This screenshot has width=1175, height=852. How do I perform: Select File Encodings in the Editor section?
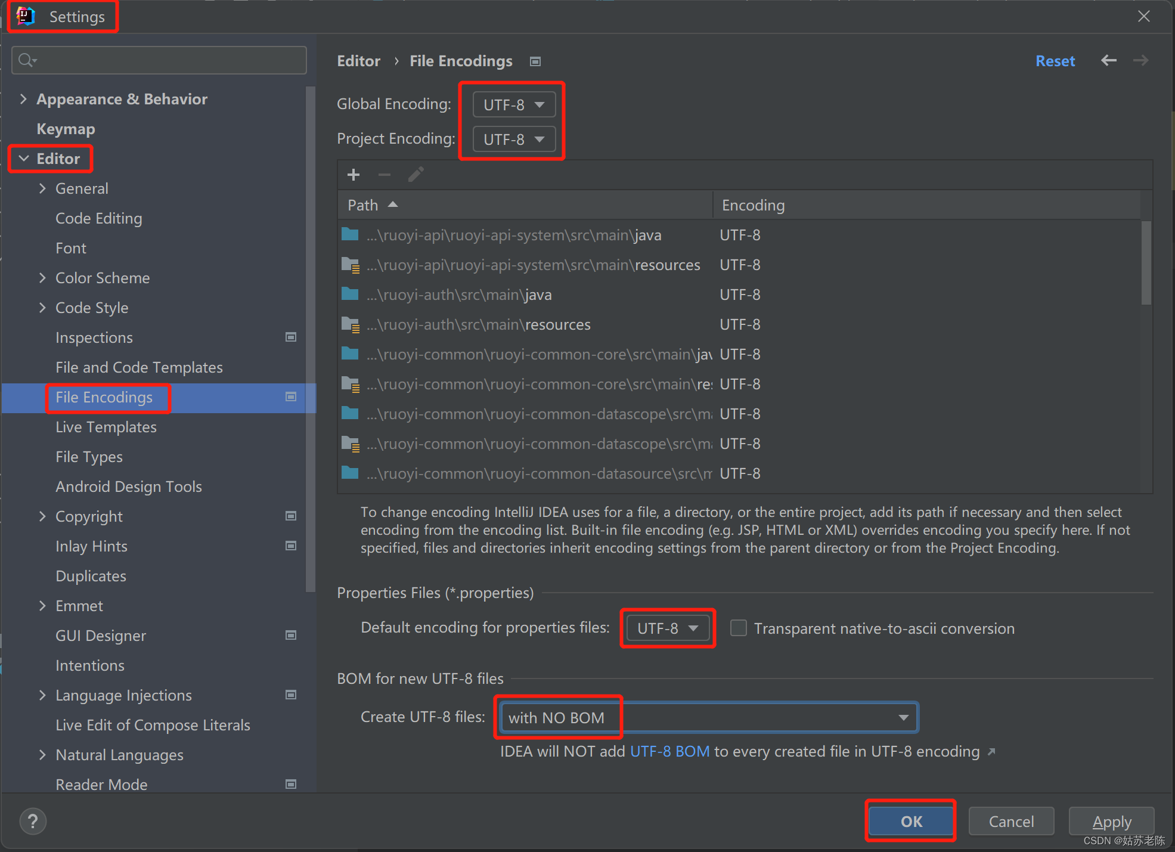coord(103,397)
